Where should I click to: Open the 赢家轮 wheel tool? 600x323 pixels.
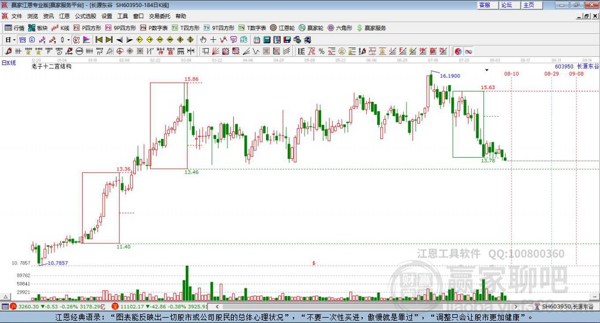(x=311, y=28)
